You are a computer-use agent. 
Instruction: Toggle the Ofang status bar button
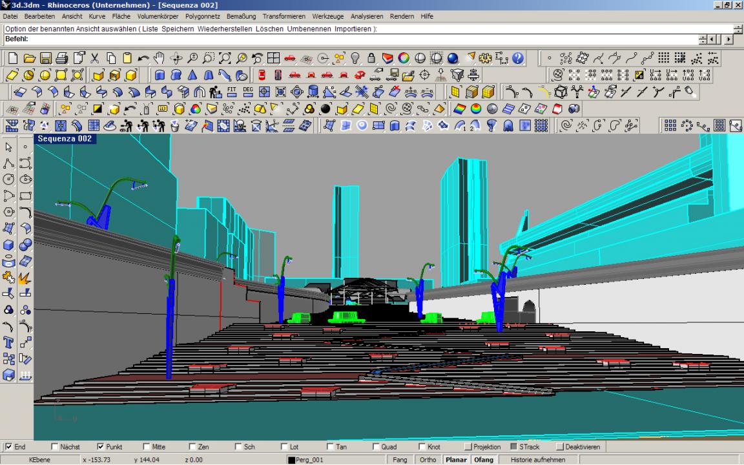coord(484,460)
